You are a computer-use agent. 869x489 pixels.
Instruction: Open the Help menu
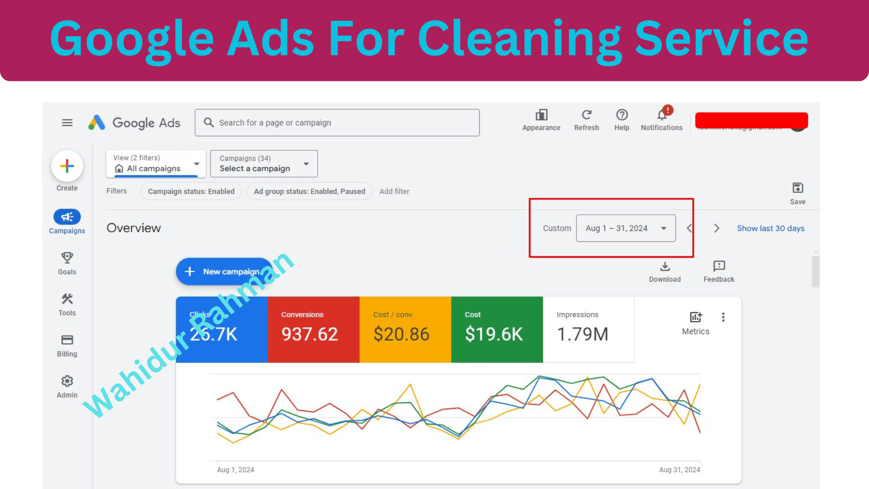point(622,120)
